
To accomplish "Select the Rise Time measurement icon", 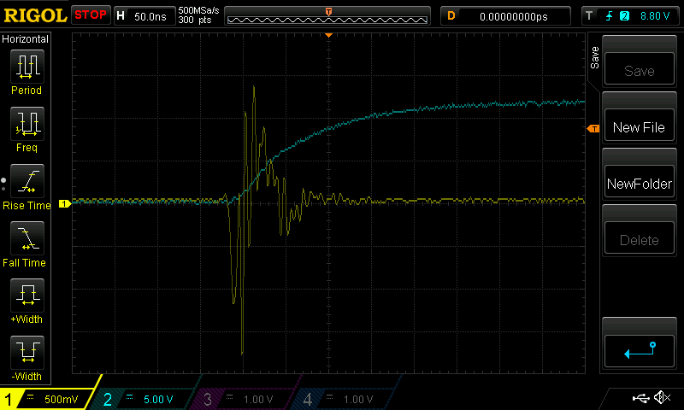I will click(x=27, y=181).
